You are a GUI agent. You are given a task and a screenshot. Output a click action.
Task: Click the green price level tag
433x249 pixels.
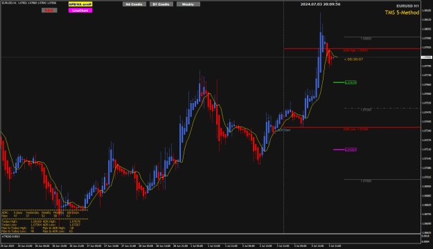pos(351,82)
